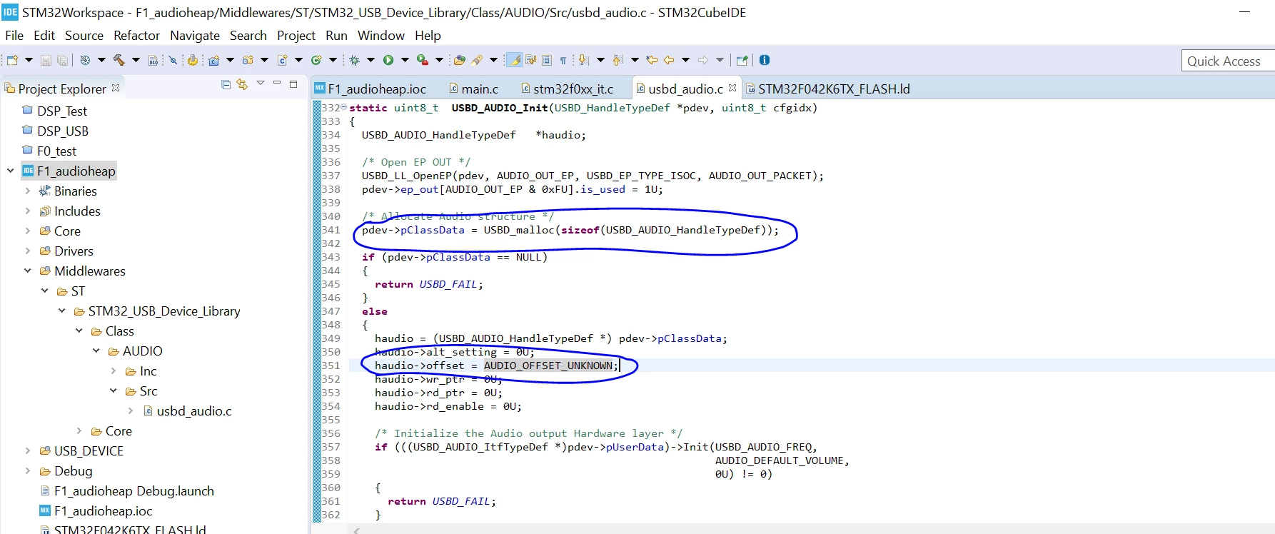The image size is (1275, 534).
Task: Click the Open Type folder icon
Action: (460, 61)
